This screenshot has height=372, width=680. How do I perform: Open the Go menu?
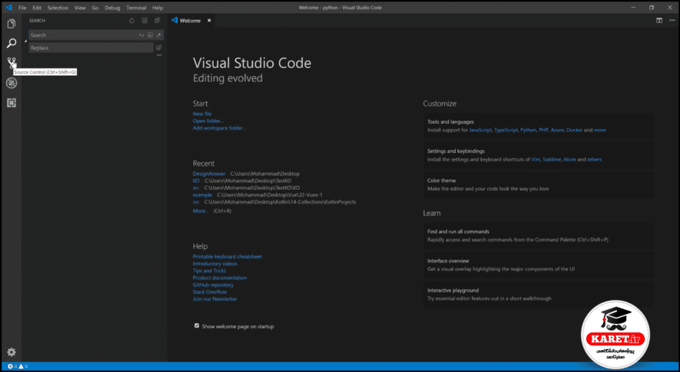[95, 8]
